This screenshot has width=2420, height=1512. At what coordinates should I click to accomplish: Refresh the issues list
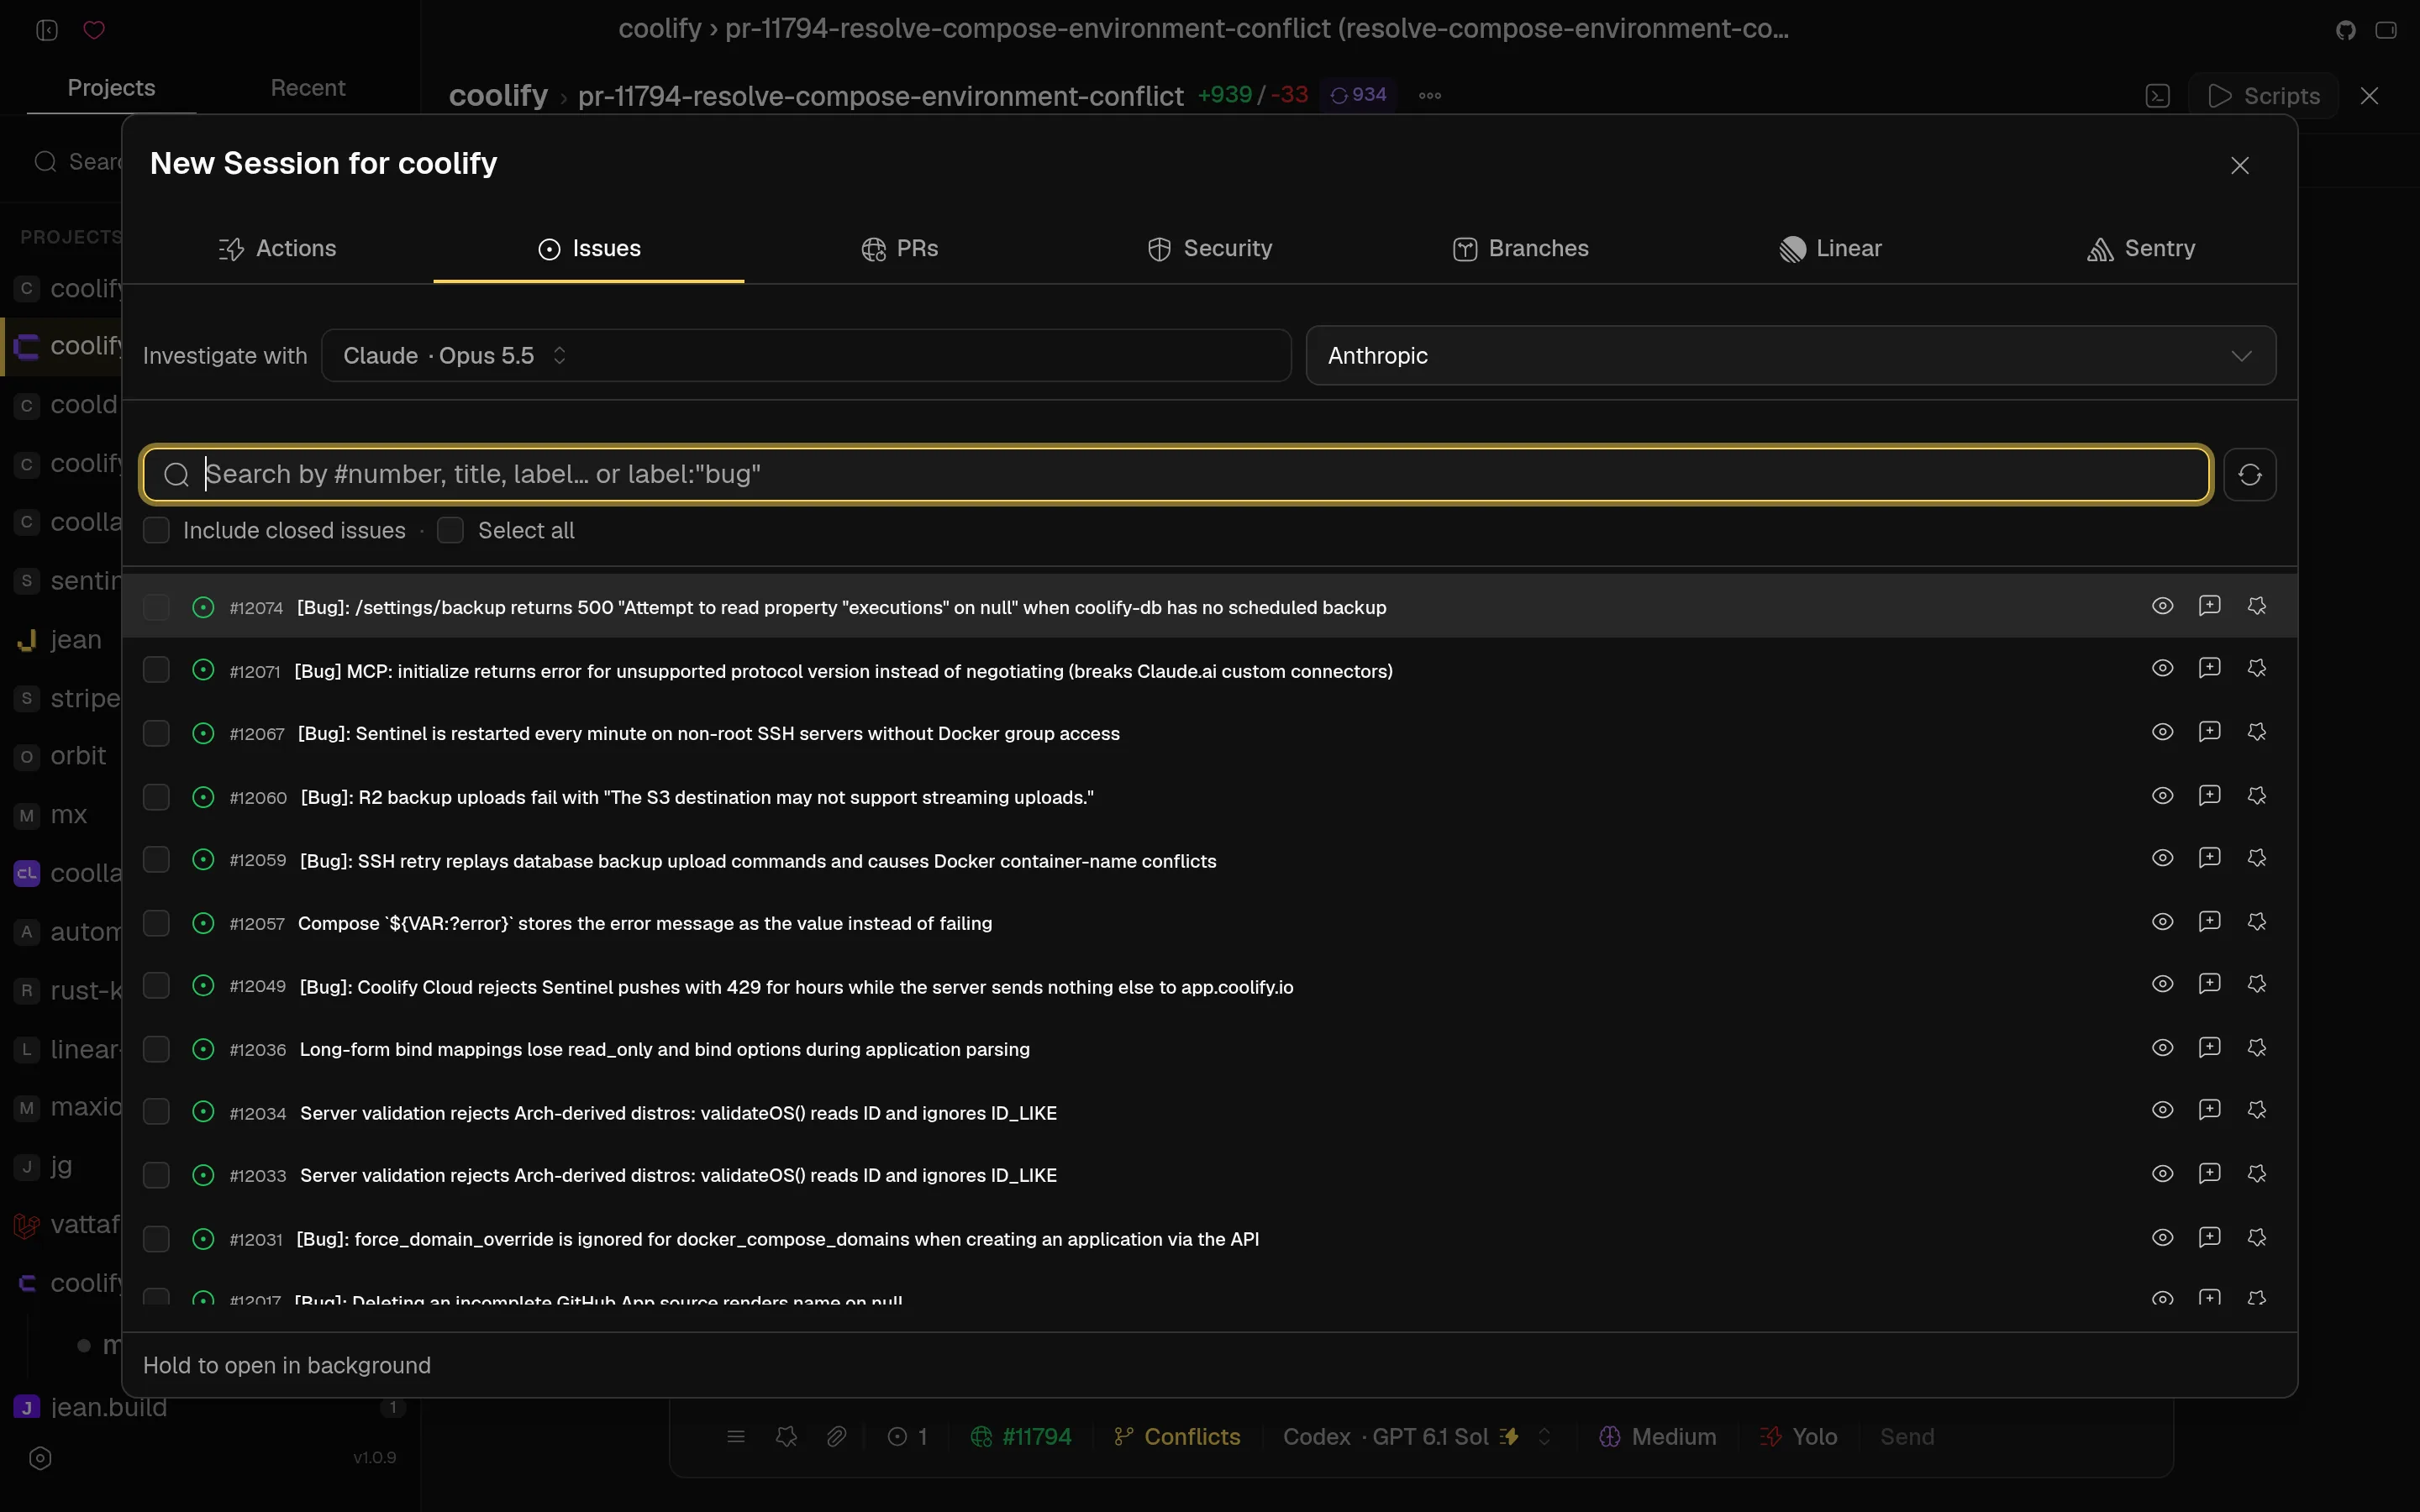pyautogui.click(x=2250, y=475)
